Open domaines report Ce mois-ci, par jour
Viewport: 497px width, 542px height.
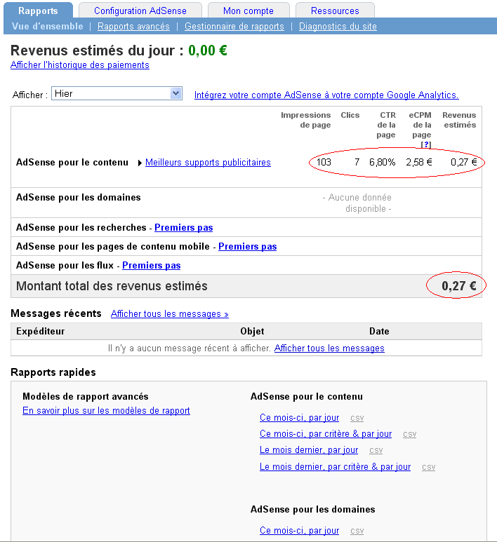(x=299, y=531)
